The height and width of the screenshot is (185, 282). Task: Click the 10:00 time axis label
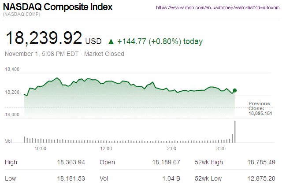click(41, 148)
